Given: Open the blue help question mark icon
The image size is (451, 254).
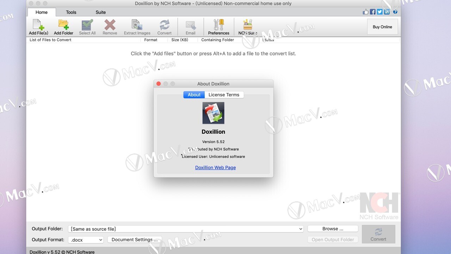Looking at the screenshot, I should point(395,12).
